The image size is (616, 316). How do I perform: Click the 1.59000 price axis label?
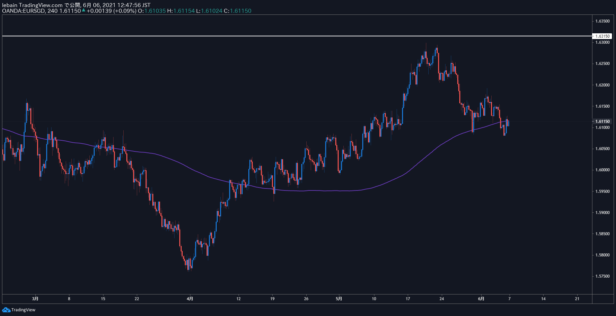[602, 213]
